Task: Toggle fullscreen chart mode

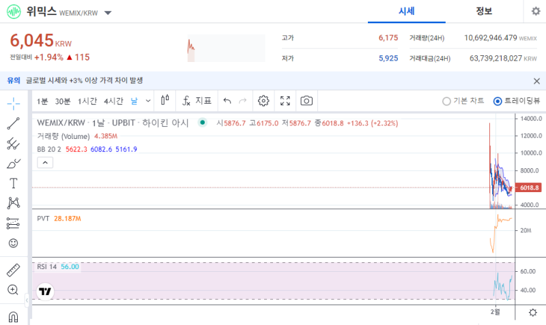Action: tap(285, 101)
